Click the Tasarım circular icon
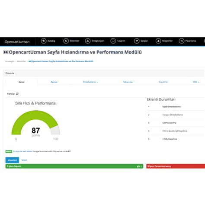 pos(113,41)
